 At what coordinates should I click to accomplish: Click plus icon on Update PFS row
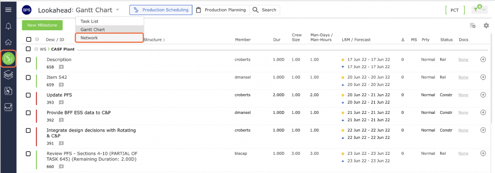483,95
